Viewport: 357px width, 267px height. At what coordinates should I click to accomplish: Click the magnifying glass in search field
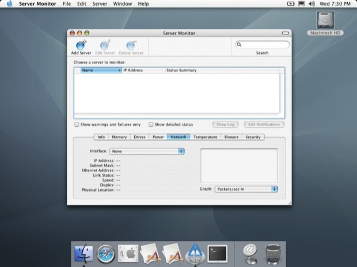pos(239,45)
